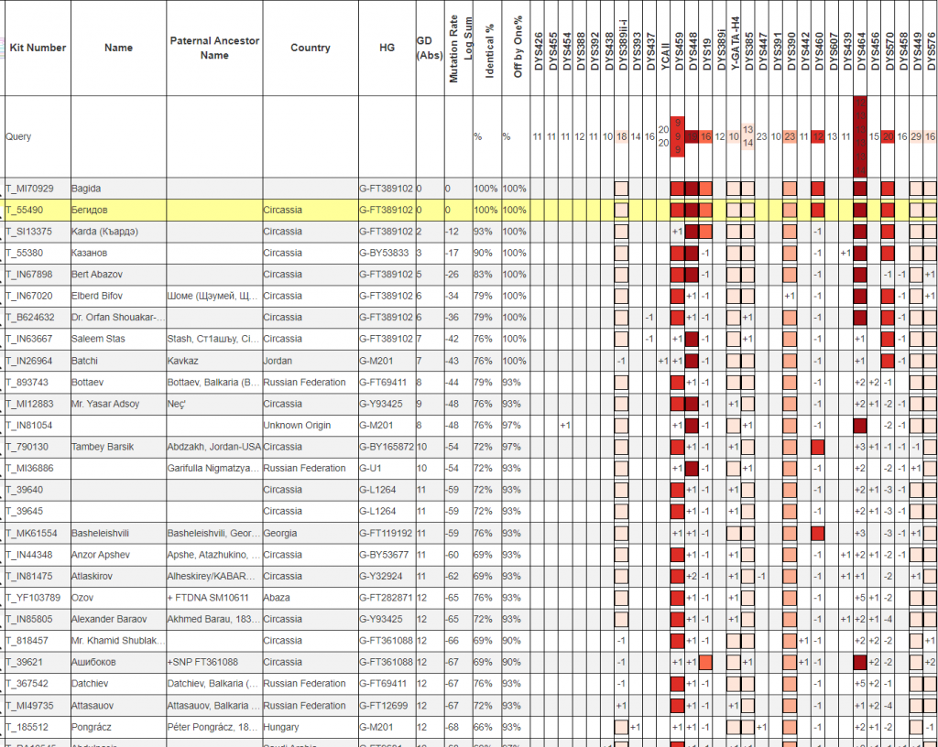Select the Paternal Ancestor Name header
The image size is (938, 747).
point(214,48)
